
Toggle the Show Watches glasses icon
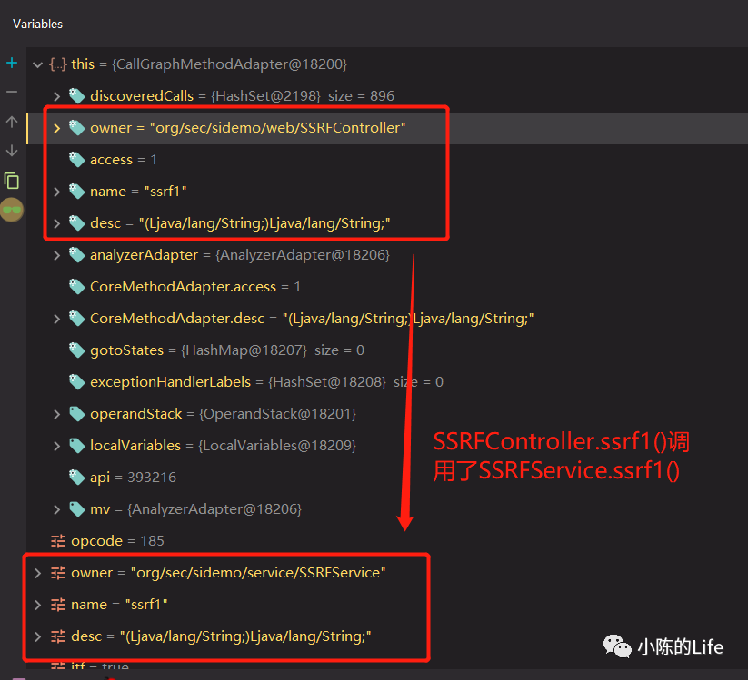12,210
